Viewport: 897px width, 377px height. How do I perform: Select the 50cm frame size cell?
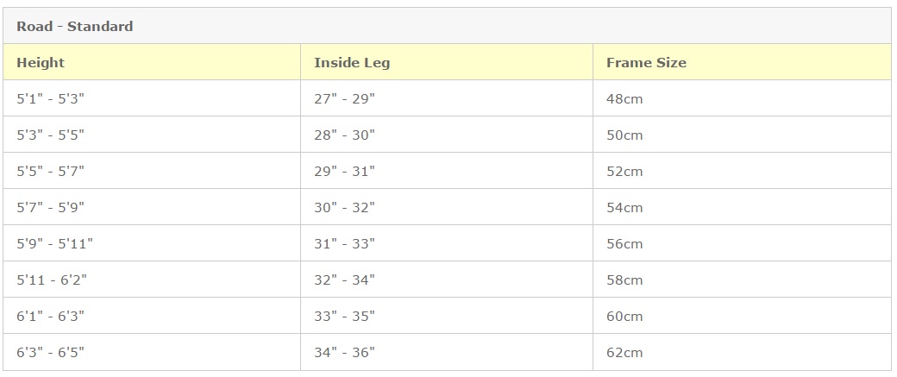[624, 135]
